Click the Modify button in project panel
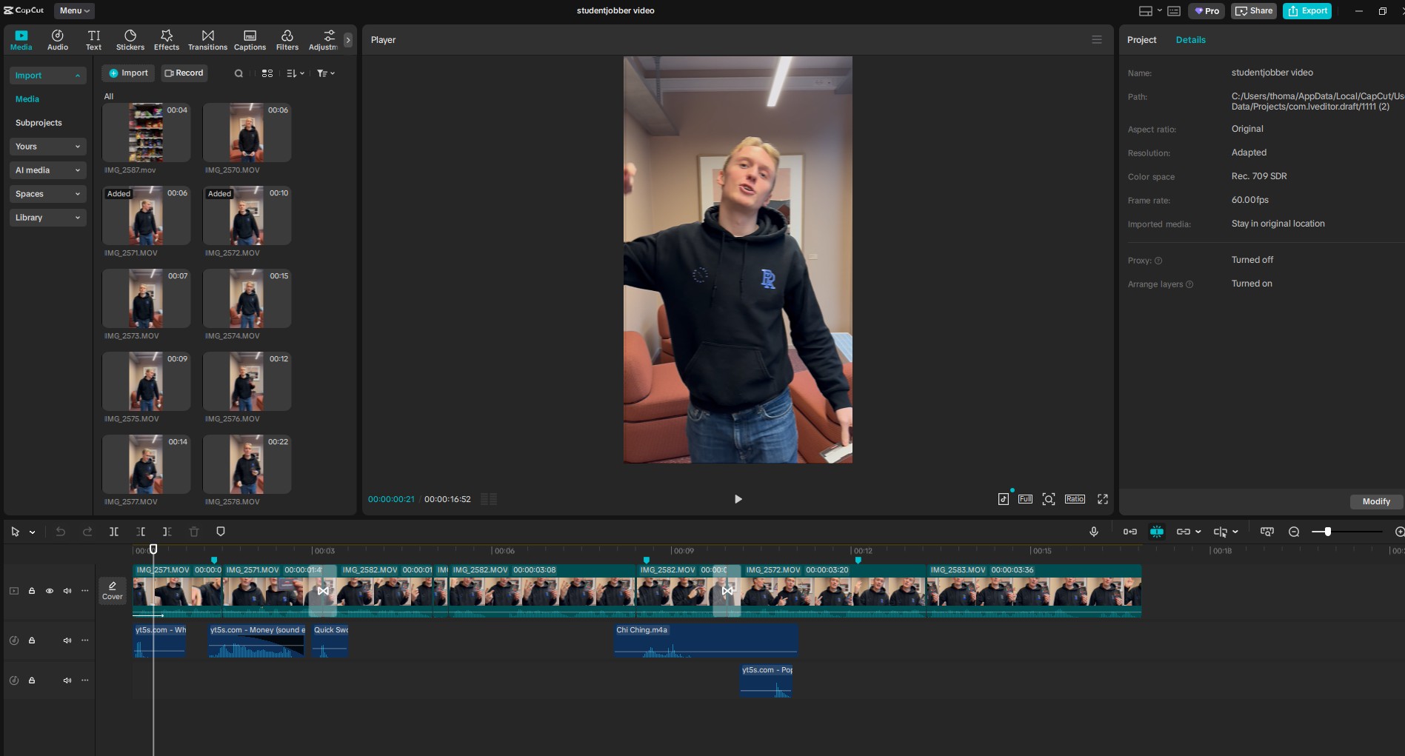Viewport: 1405px width, 756px height. click(x=1375, y=501)
